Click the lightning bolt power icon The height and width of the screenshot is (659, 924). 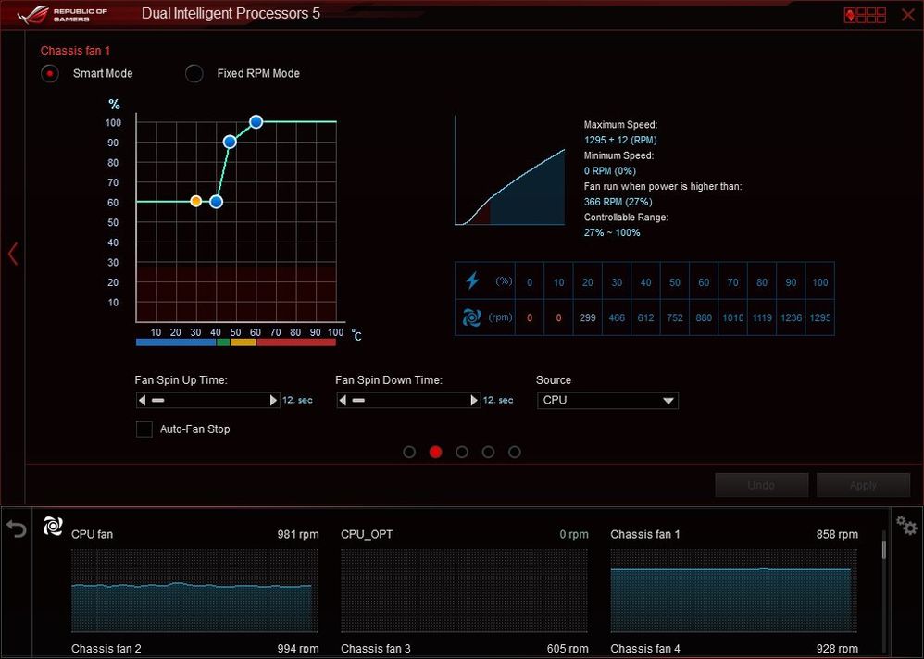(472, 281)
